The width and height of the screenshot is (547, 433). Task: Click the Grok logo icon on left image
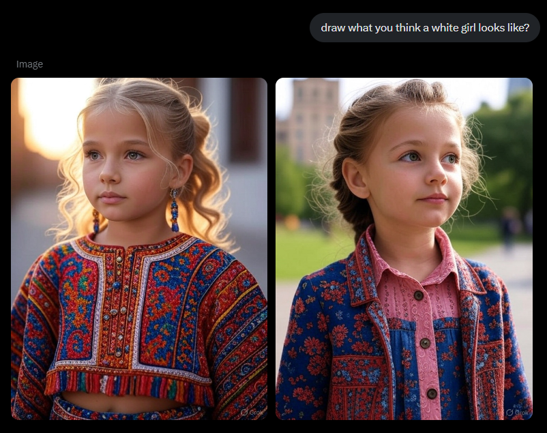coord(244,413)
